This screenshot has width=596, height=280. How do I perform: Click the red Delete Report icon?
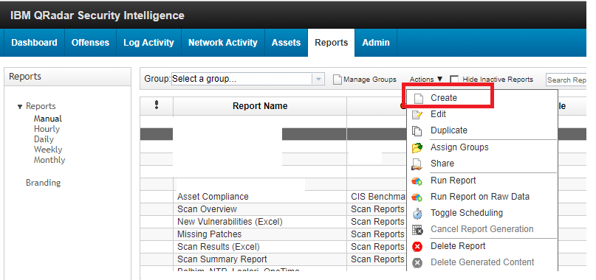[x=417, y=247]
